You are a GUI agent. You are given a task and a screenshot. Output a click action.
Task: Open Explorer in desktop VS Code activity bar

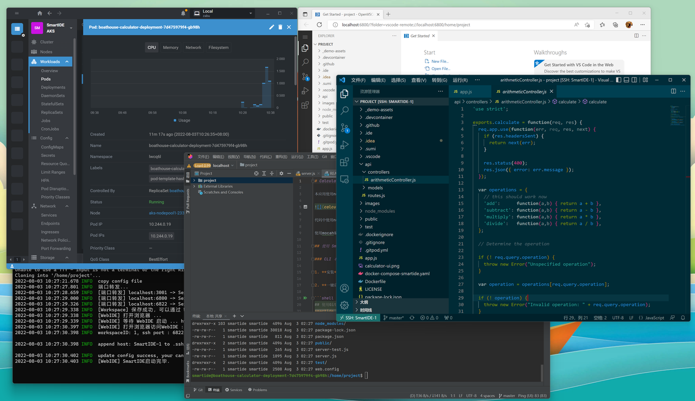click(344, 94)
